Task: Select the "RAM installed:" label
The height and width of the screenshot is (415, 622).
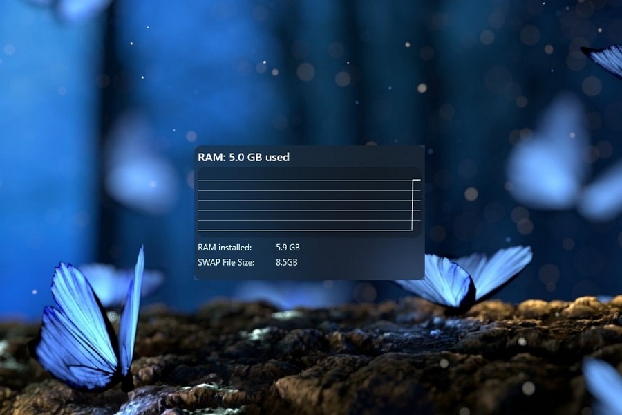Action: click(x=225, y=248)
